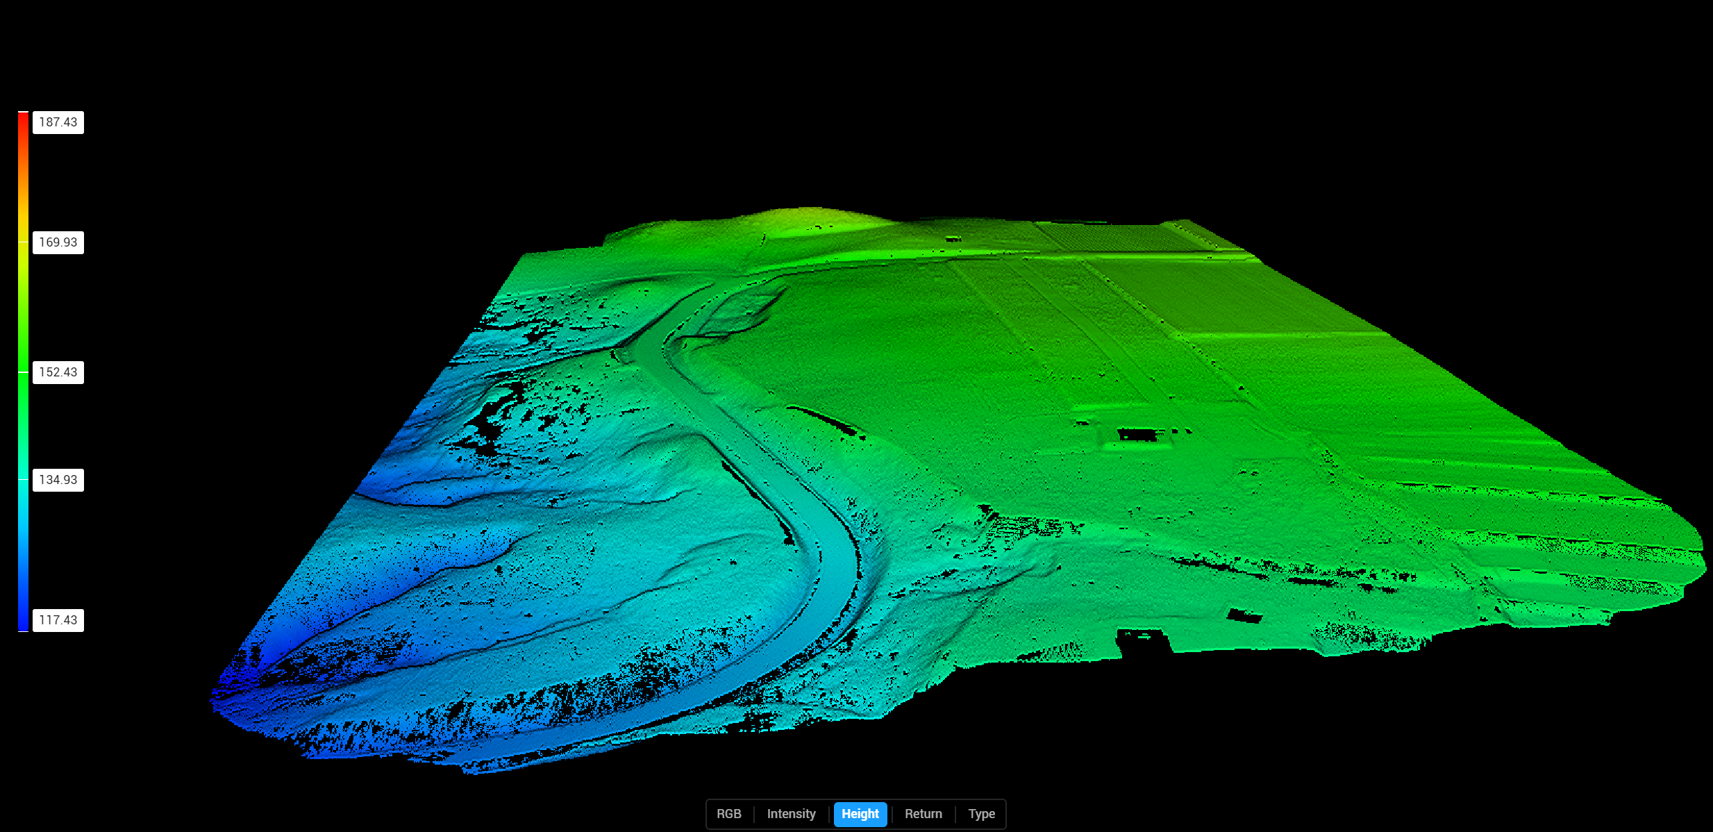The height and width of the screenshot is (832, 1713).
Task: Switch to RGB coloring mode
Action: click(730, 813)
